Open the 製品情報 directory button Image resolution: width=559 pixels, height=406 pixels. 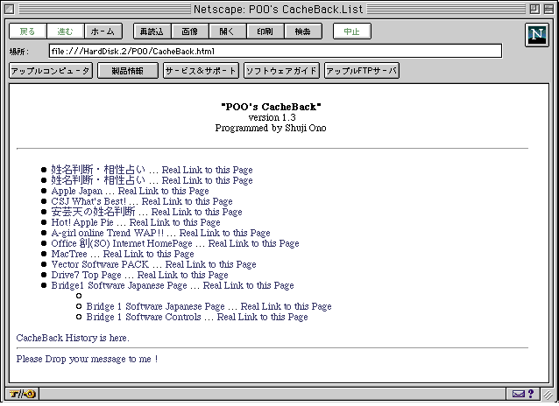(128, 71)
